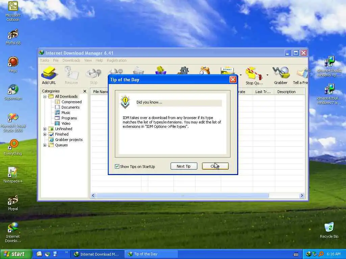Click the Stop Queue toolbar icon
The height and width of the screenshot is (259, 346).
click(254, 76)
